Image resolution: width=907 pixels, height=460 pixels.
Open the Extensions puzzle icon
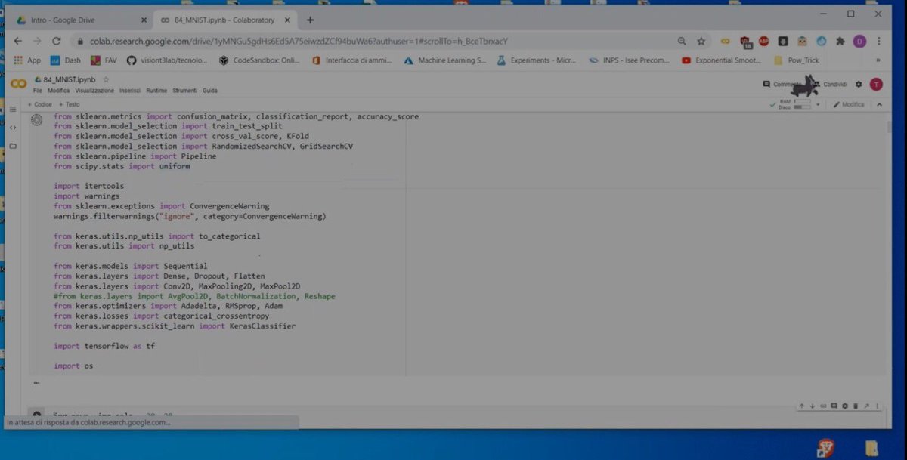click(840, 41)
